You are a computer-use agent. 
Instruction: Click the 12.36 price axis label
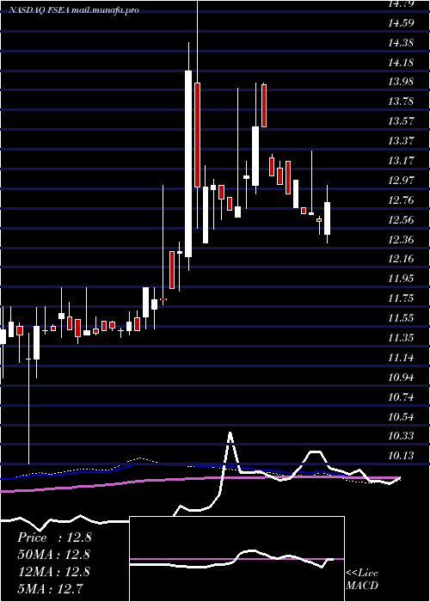402,240
